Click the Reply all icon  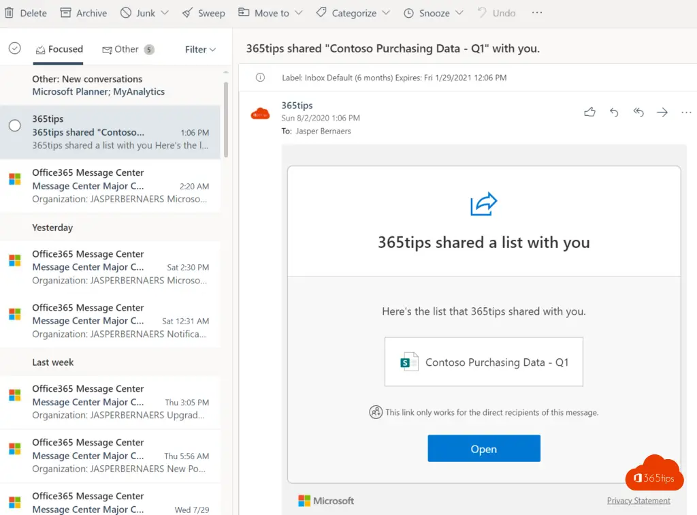pyautogui.click(x=638, y=112)
